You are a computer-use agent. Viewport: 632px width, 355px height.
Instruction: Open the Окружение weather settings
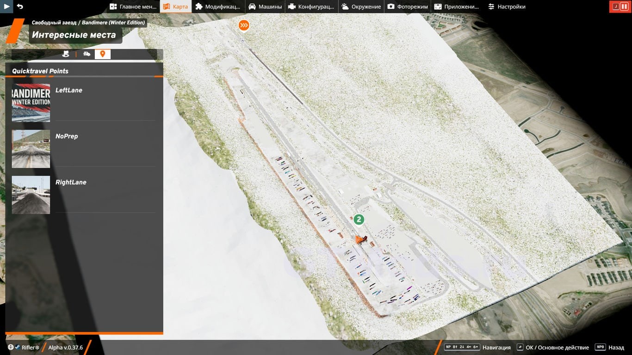[x=361, y=6]
